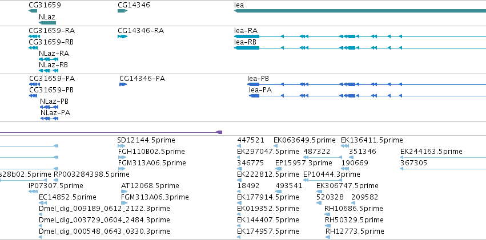The image size is (486, 240).
Task: Select the lea gene bar
Action: pyautogui.click(x=360, y=11)
